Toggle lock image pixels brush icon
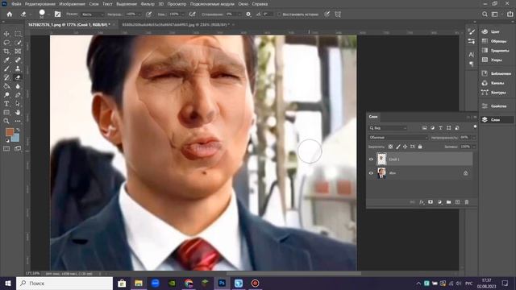 coord(398,147)
